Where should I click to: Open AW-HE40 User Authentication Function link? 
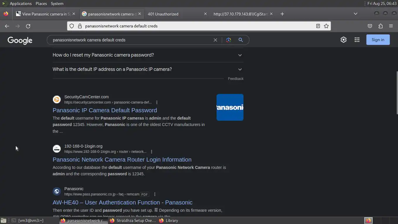(123, 202)
